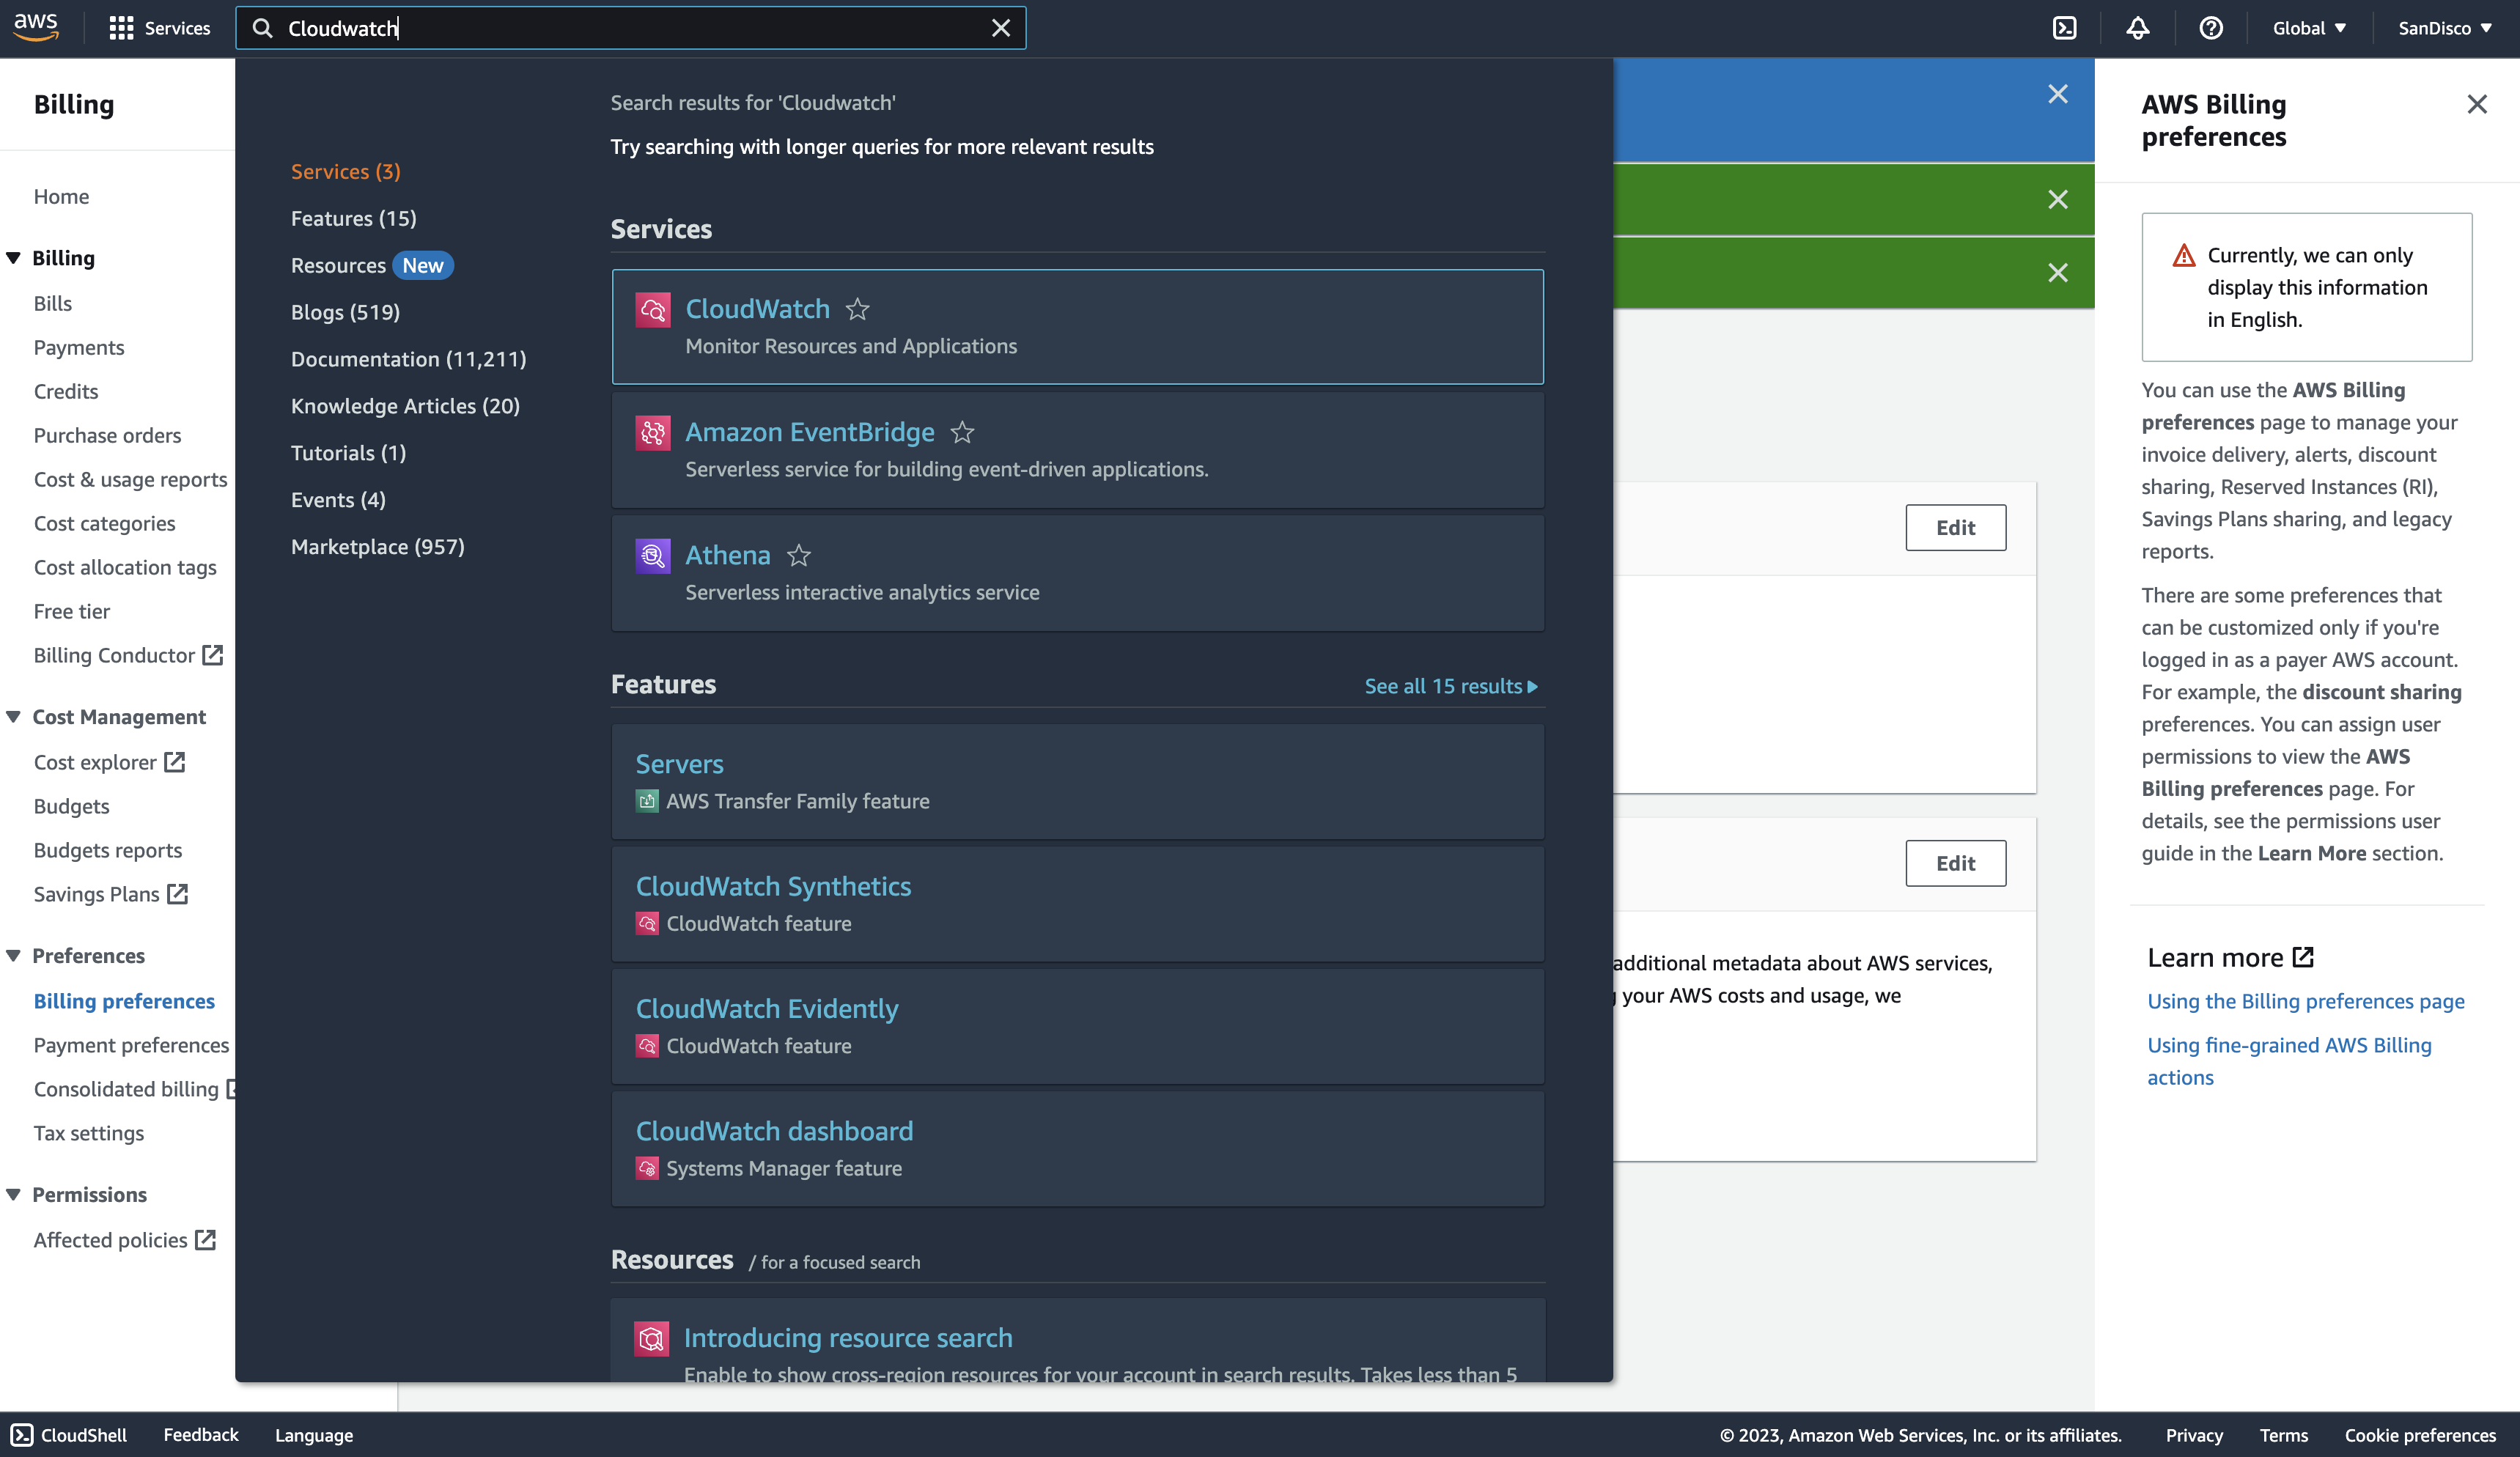Image resolution: width=2520 pixels, height=1457 pixels.
Task: Open the CloudWatch Synthetics feature link
Action: (773, 886)
